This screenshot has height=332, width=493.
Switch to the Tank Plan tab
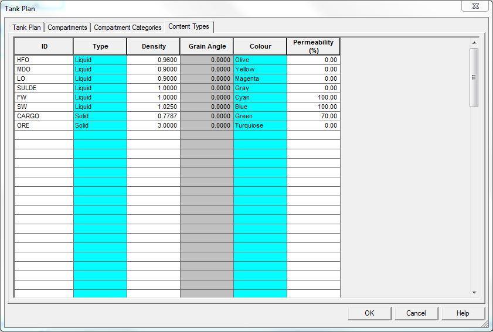27,28
